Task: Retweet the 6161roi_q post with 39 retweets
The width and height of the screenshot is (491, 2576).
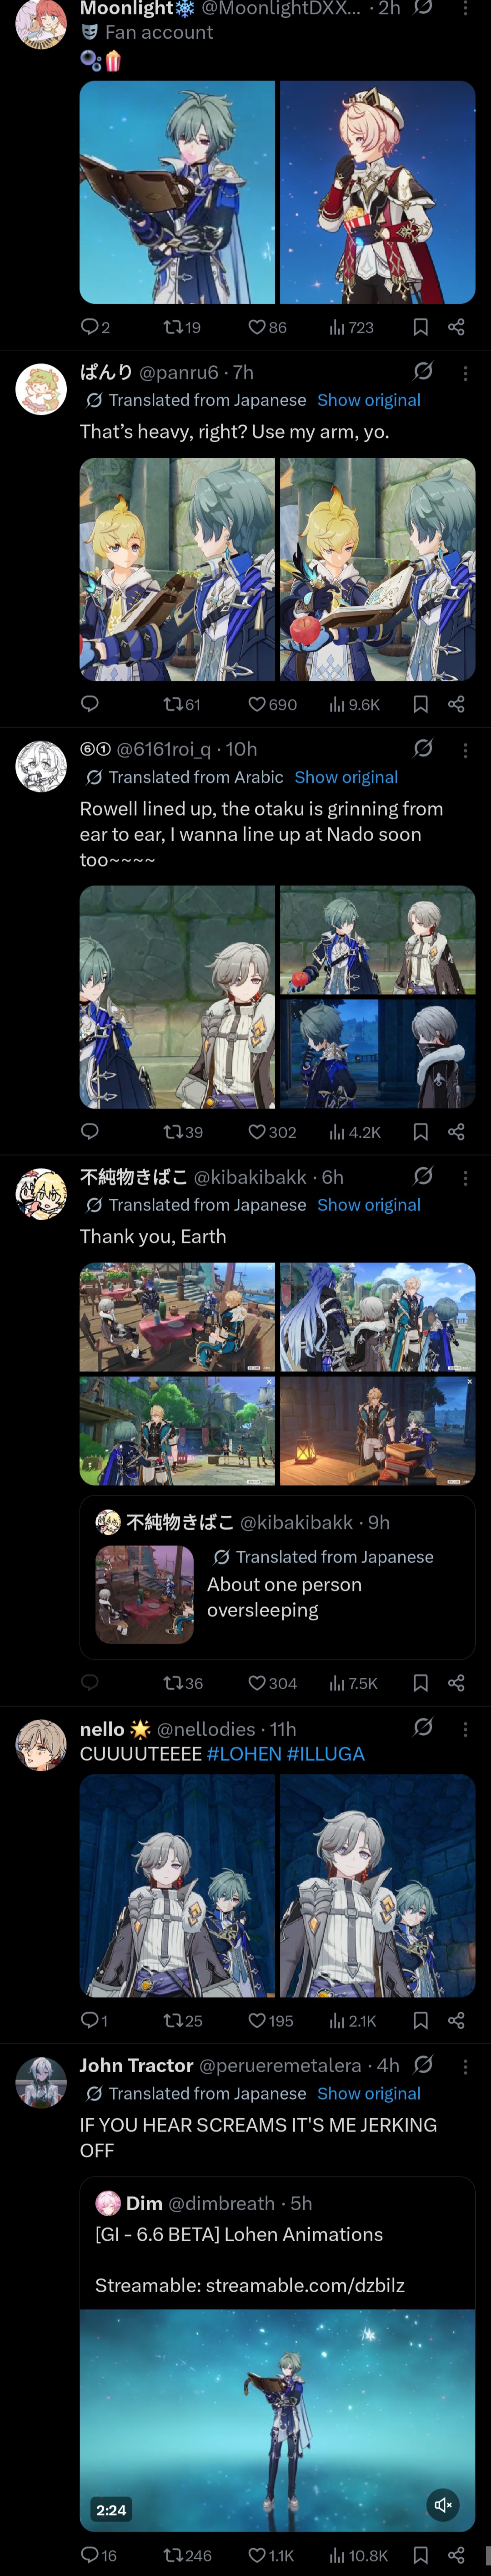Action: click(183, 1132)
